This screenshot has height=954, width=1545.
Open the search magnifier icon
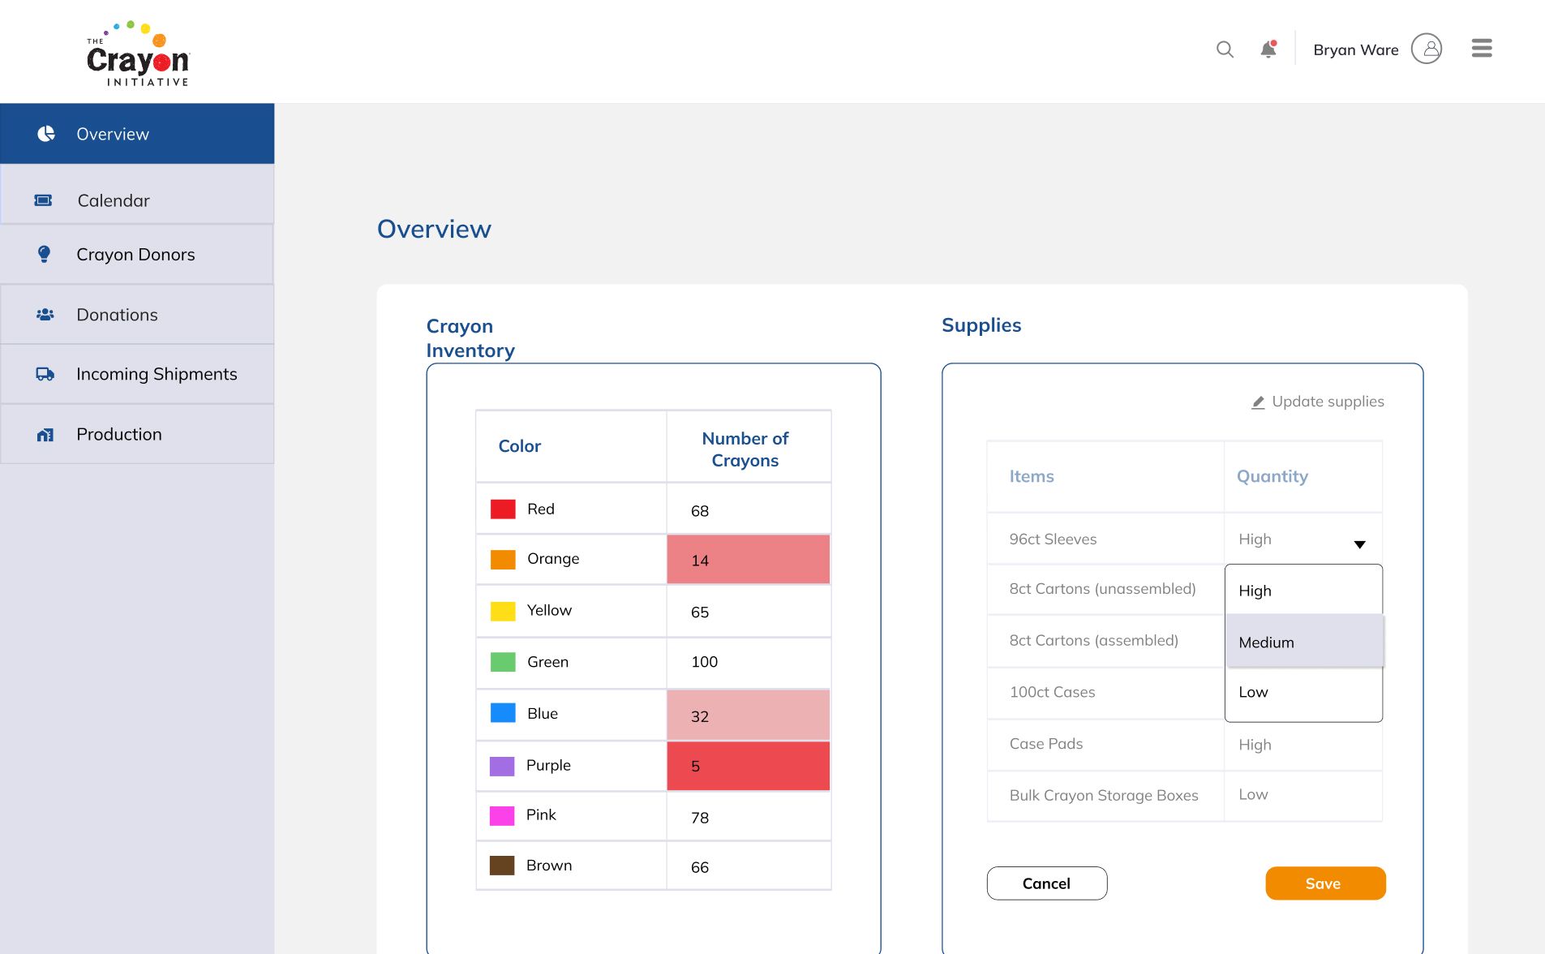tap(1225, 49)
